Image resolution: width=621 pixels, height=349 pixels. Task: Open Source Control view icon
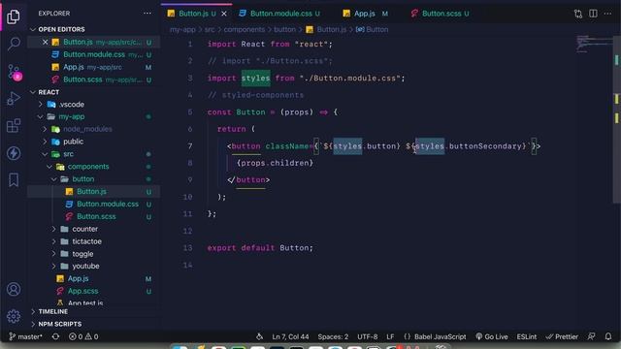click(14, 72)
